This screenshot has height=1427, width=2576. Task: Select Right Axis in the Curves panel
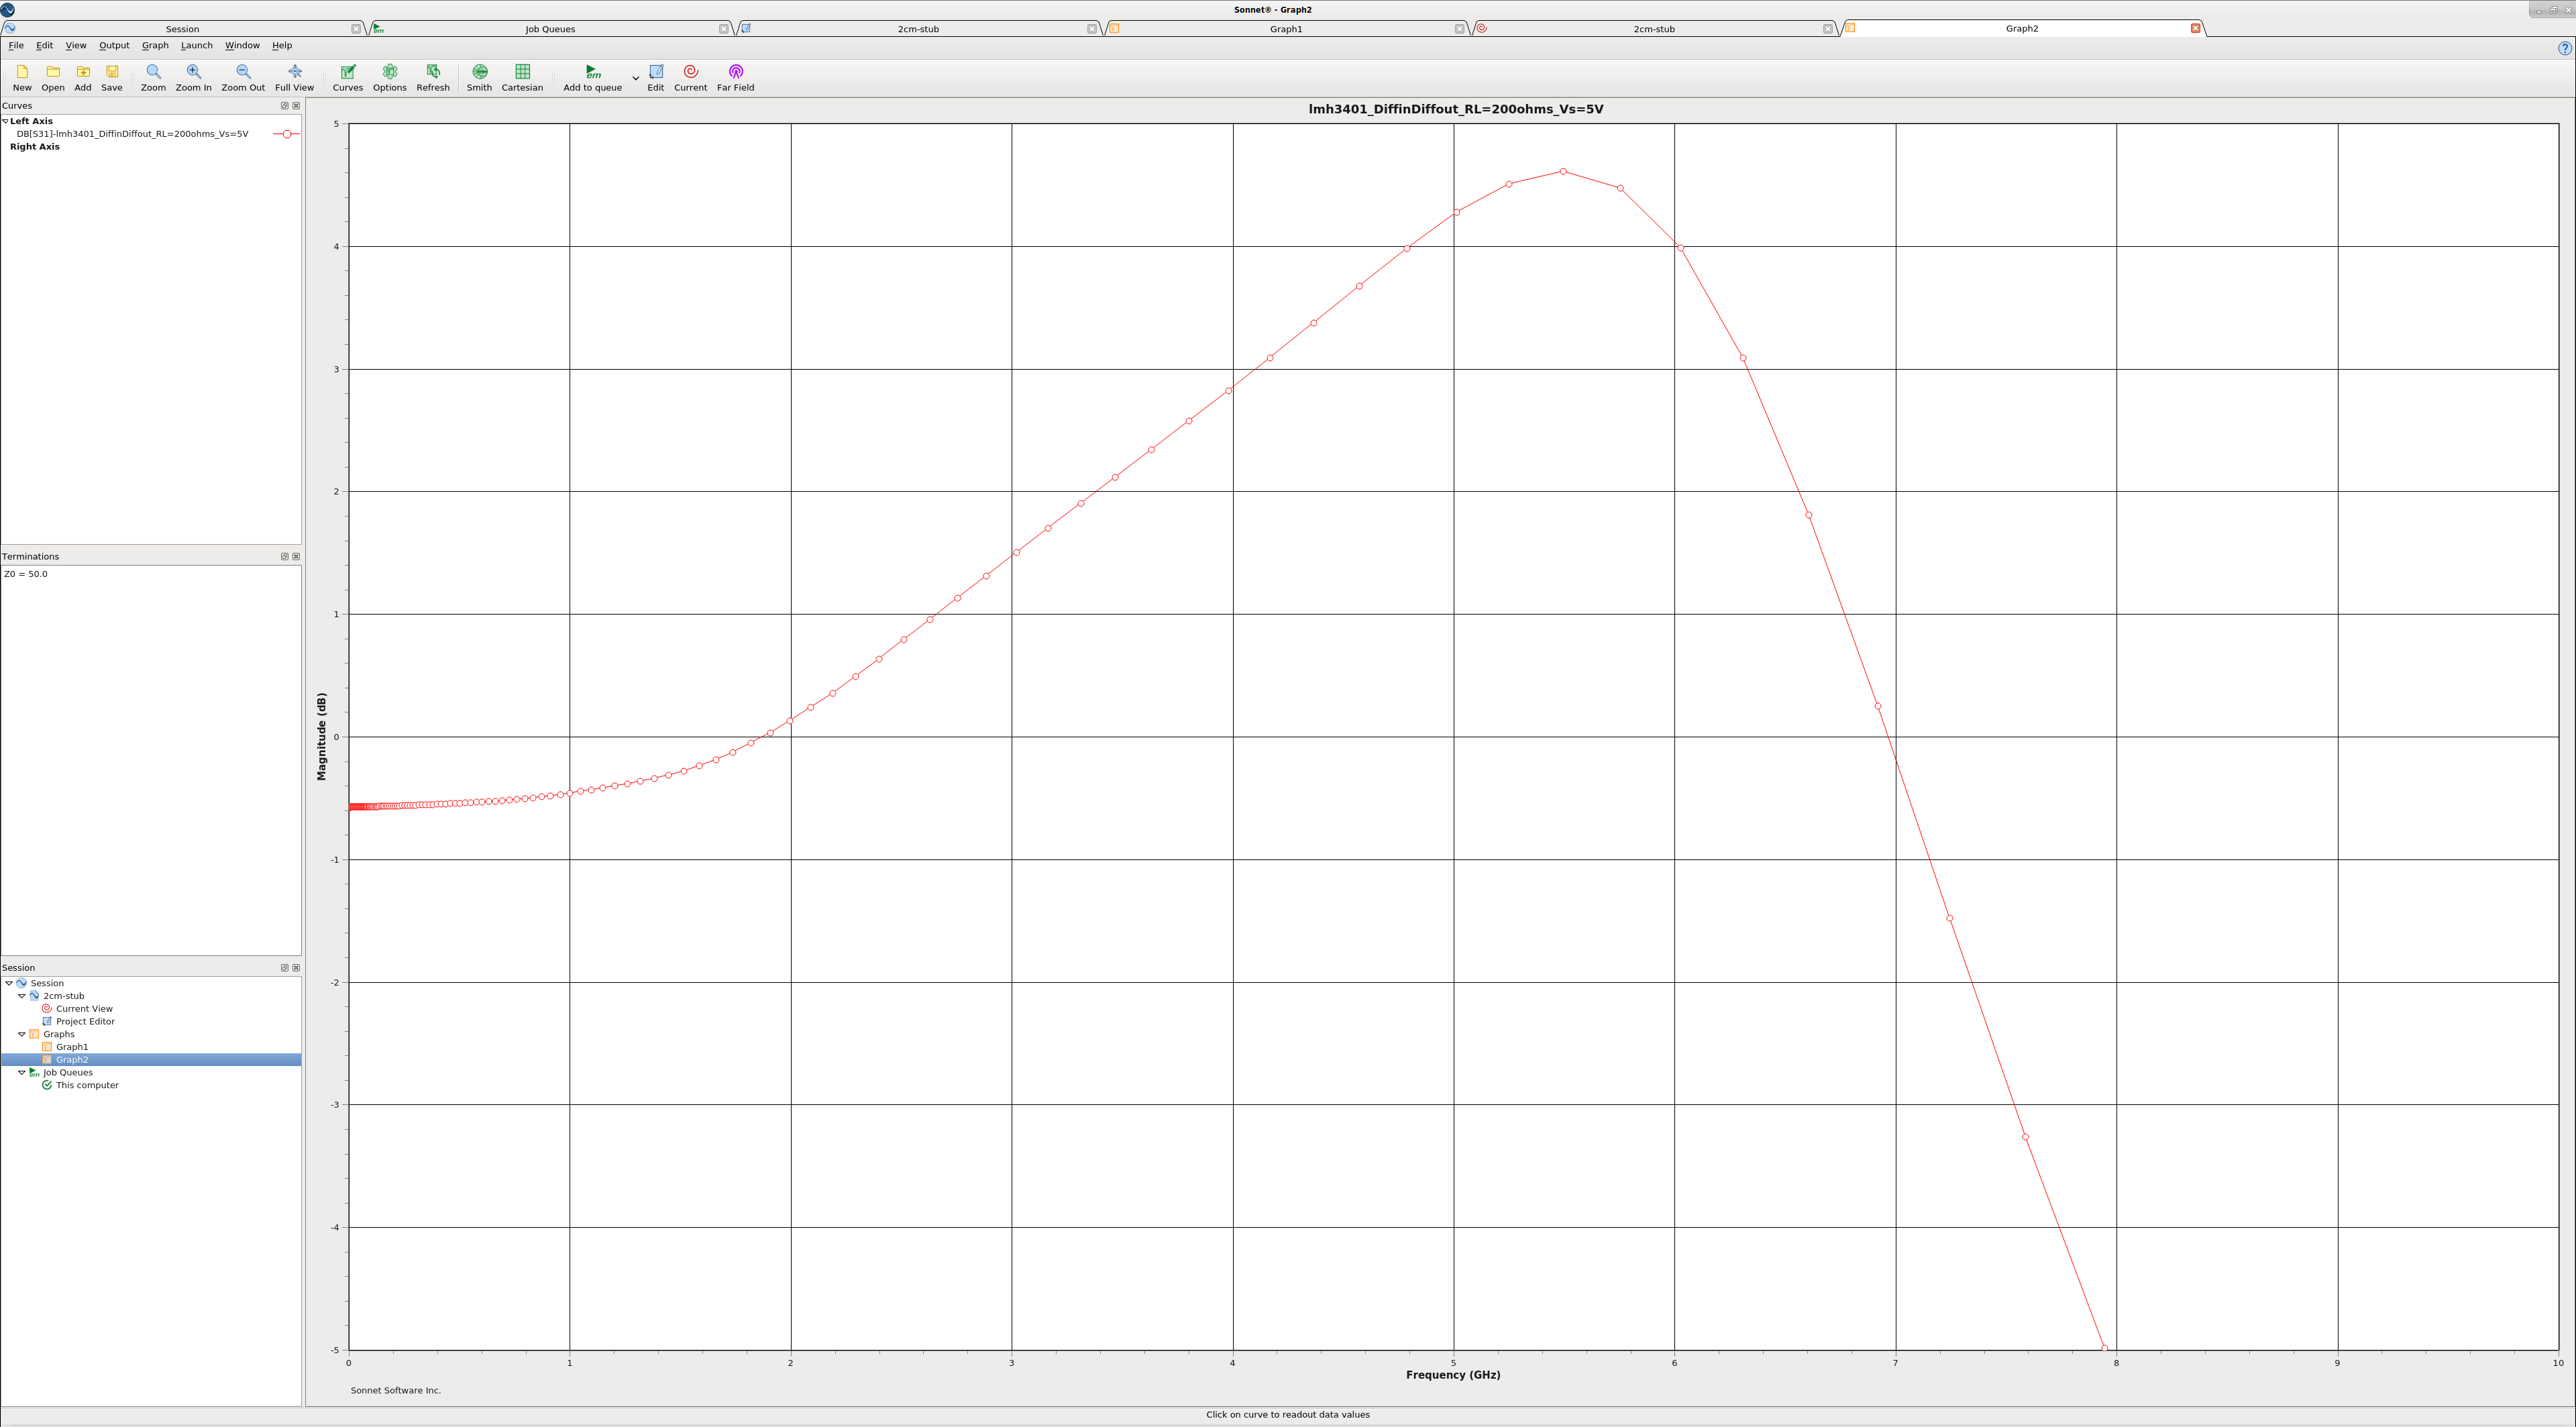[x=35, y=147]
